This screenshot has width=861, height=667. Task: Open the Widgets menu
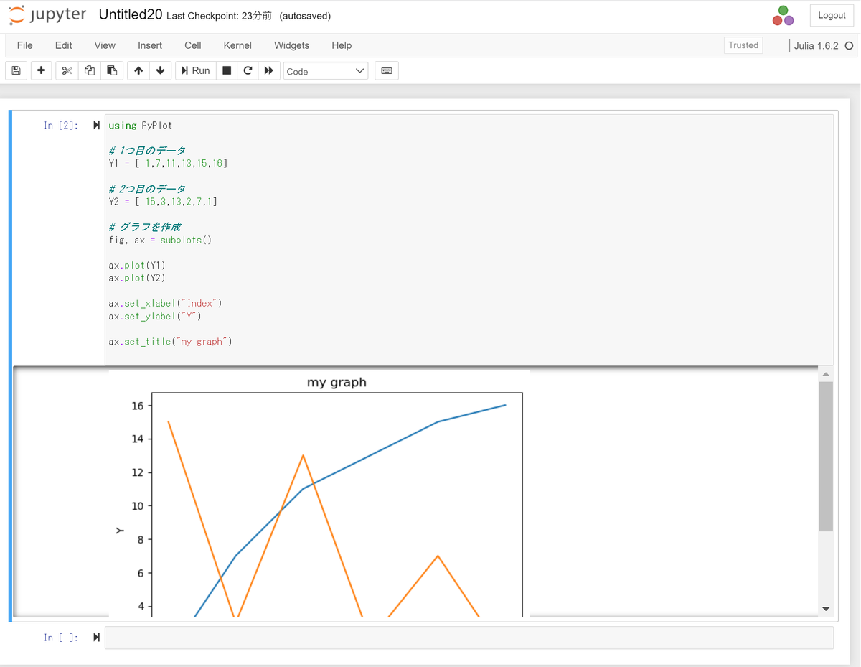coord(291,45)
